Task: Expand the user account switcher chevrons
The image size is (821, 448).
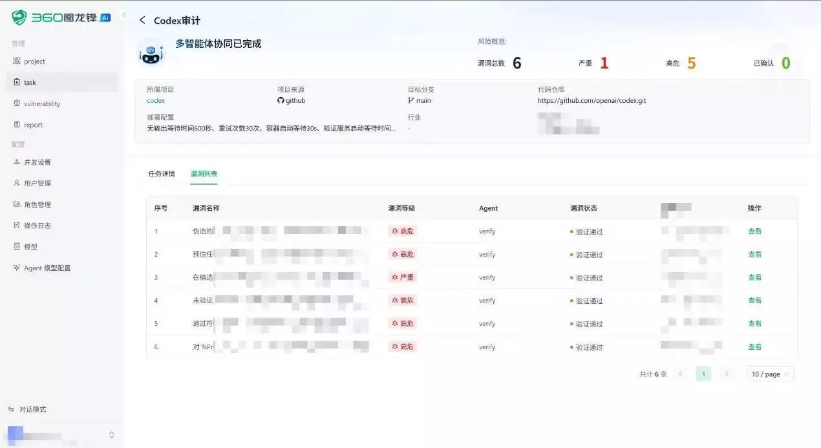Action: point(111,435)
